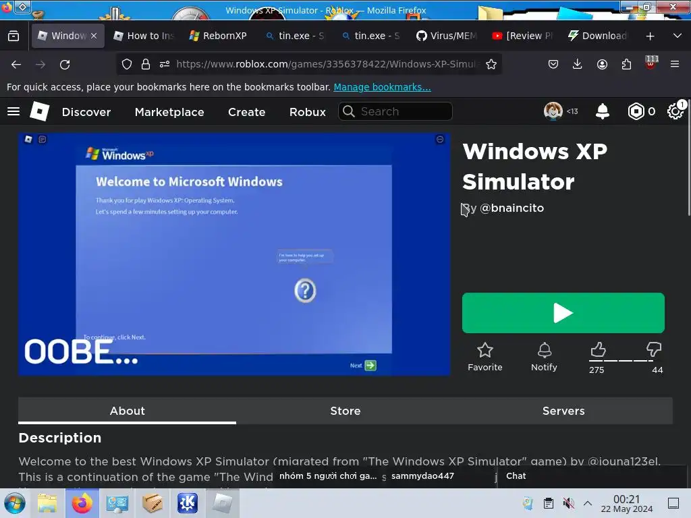
Task: Open Firefox downloads panel
Action: point(578,64)
